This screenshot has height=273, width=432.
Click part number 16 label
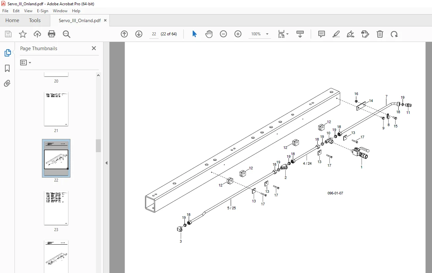pos(356,94)
